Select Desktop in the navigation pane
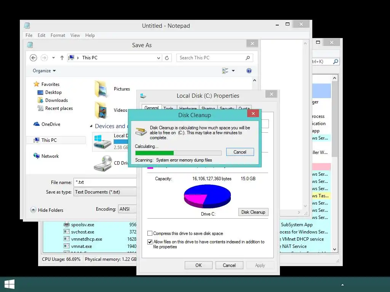Image resolution: width=390 pixels, height=292 pixels. coord(53,92)
